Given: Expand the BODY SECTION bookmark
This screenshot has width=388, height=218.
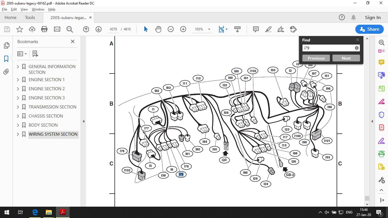Looking at the screenshot, I should click(x=18, y=125).
